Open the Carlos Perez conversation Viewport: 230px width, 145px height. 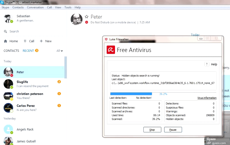pyautogui.click(x=32, y=108)
